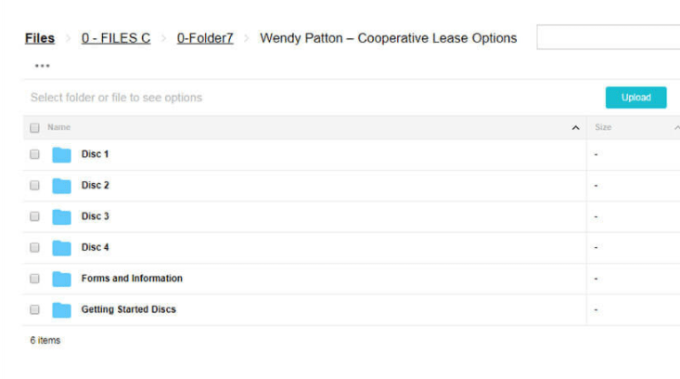
Task: Tick the checkbox beside Disc 1
Action: (x=34, y=155)
